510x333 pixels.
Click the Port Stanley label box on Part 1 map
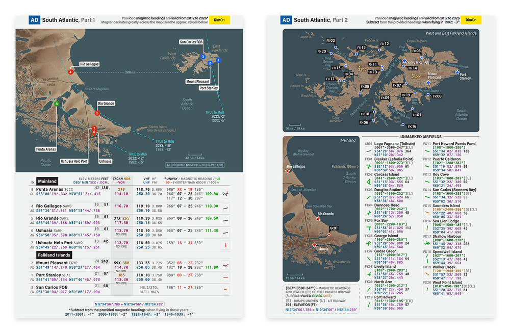tap(209, 88)
